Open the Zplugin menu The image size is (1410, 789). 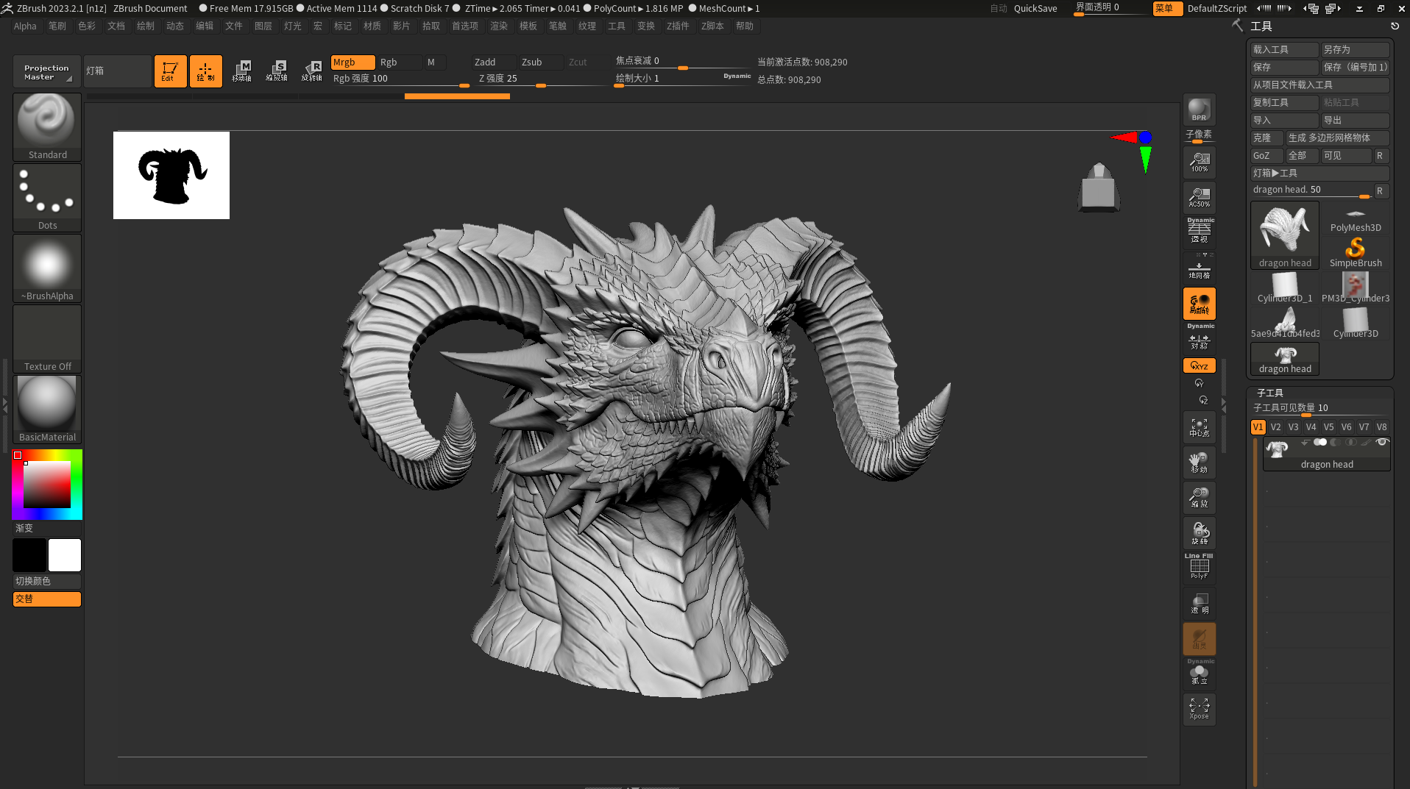click(x=678, y=26)
